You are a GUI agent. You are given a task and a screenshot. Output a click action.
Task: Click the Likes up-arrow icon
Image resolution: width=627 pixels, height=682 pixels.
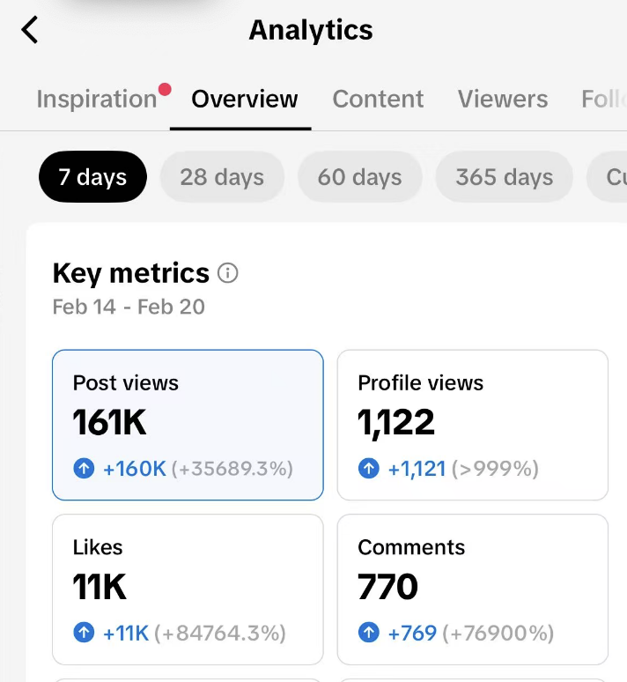pyautogui.click(x=84, y=633)
